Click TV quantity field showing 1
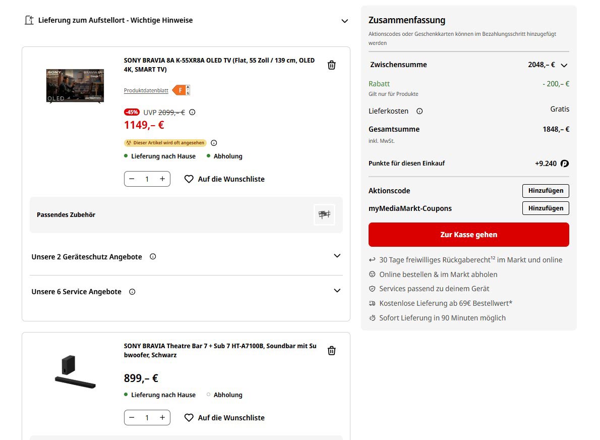Screen dimensions: 600x440 pos(147,179)
